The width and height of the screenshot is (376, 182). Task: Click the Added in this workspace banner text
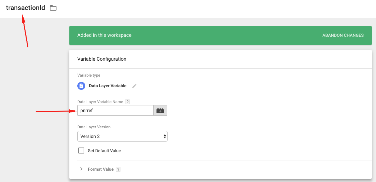pos(104,35)
